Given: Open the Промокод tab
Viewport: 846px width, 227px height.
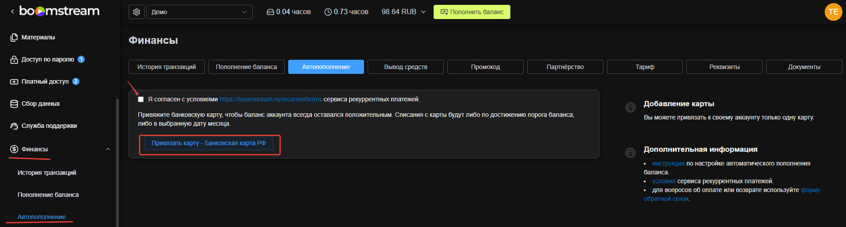Looking at the screenshot, I should (x=486, y=67).
